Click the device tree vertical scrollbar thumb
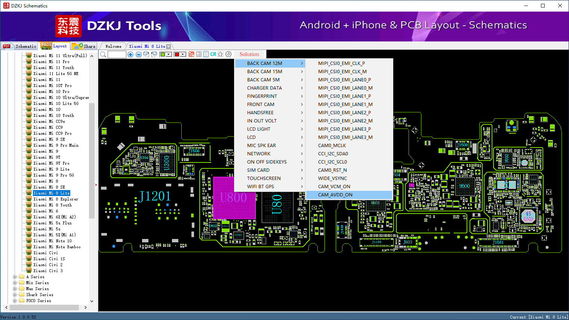 click(x=92, y=161)
